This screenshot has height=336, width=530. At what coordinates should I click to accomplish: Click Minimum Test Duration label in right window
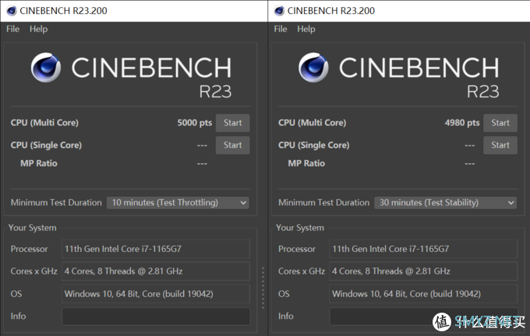(323, 203)
